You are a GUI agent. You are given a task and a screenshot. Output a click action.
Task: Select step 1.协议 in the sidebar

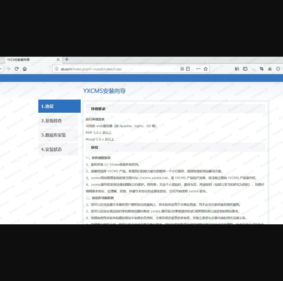point(59,106)
